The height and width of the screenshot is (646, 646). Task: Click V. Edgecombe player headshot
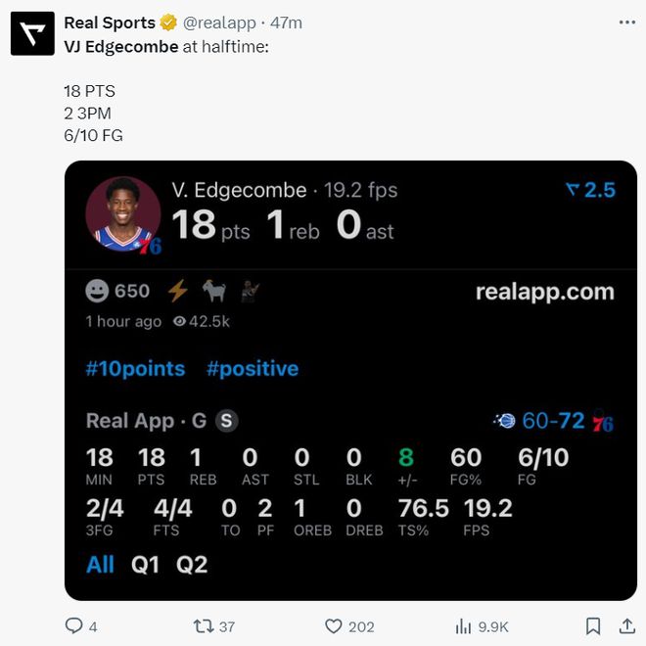(x=123, y=214)
